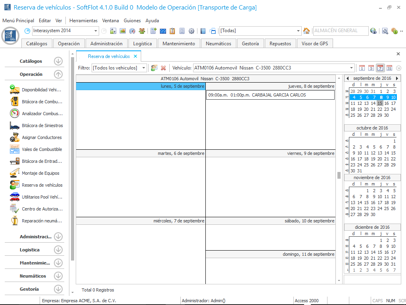Switch to month view (31) button
406x305 pixels.
tap(389, 68)
